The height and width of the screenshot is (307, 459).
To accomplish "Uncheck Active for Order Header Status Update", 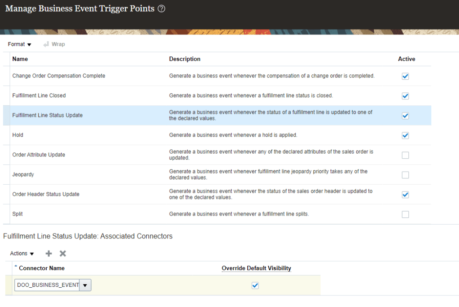I will 406,195.
